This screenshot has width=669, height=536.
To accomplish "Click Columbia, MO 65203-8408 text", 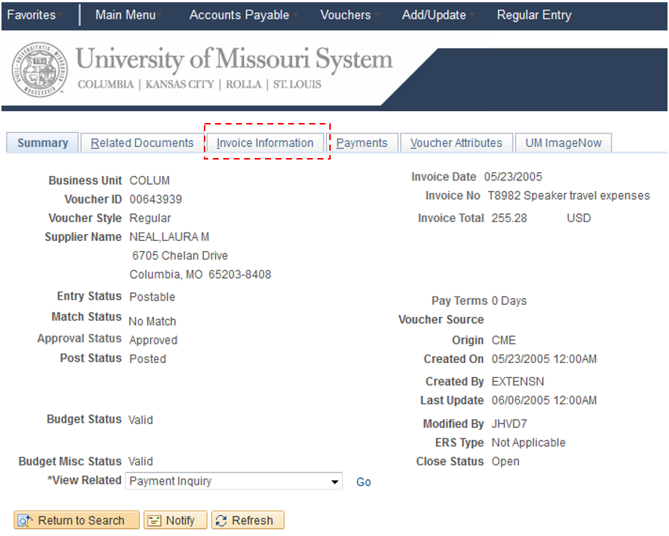I will pyautogui.click(x=201, y=274).
